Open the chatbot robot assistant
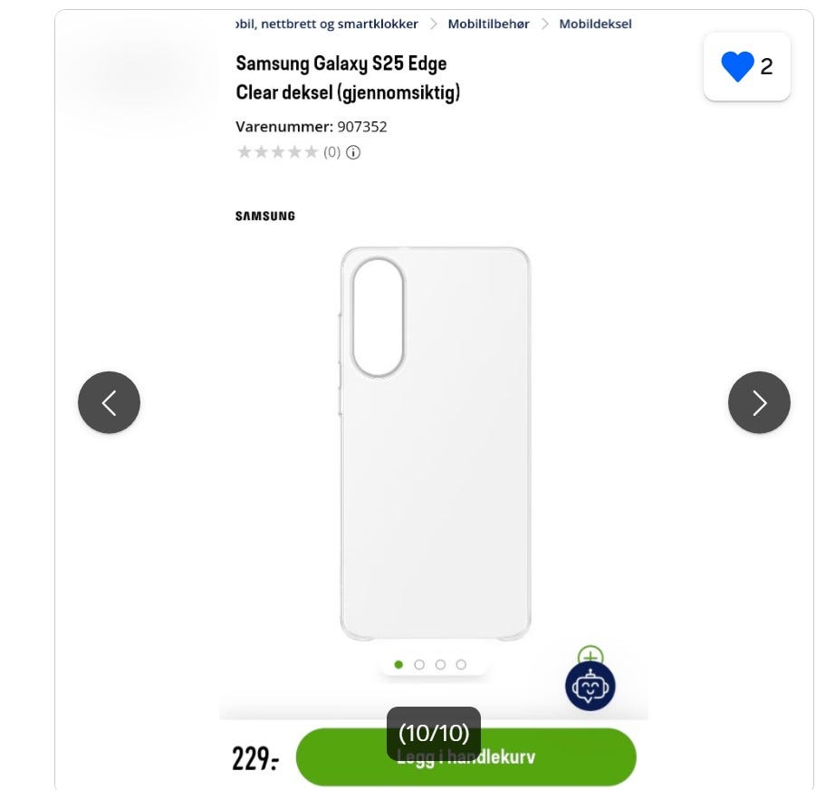Viewport: 816px width, 790px height. pyautogui.click(x=590, y=687)
